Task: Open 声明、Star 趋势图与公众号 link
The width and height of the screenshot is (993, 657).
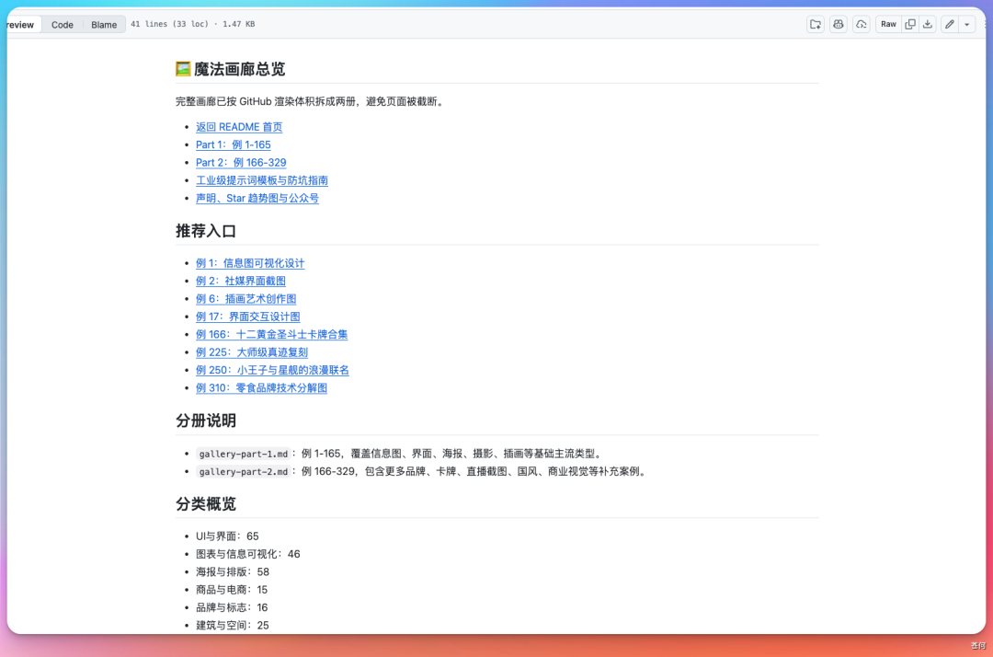Action: [257, 198]
